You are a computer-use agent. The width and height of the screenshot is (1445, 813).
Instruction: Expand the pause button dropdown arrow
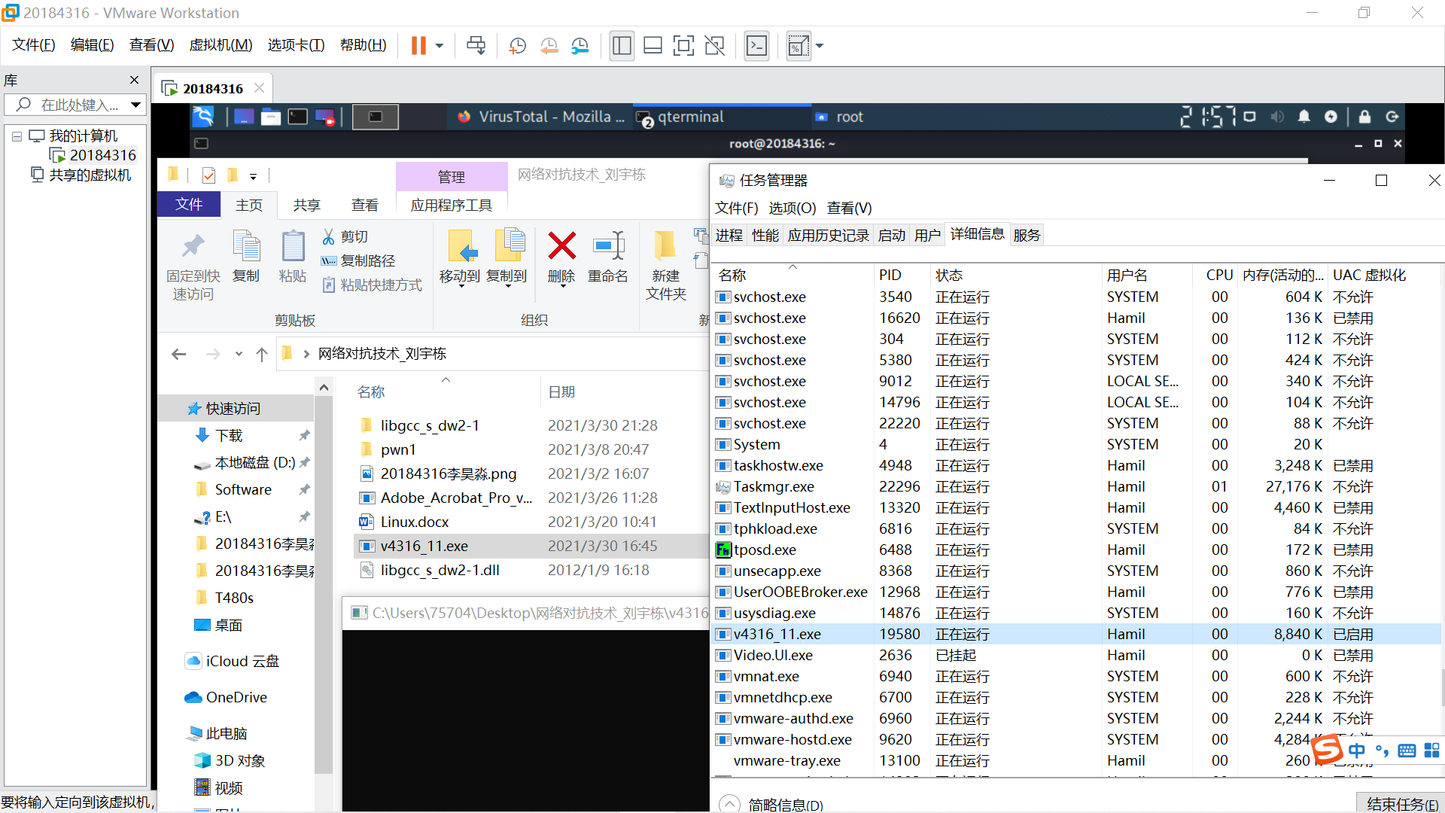(x=440, y=46)
